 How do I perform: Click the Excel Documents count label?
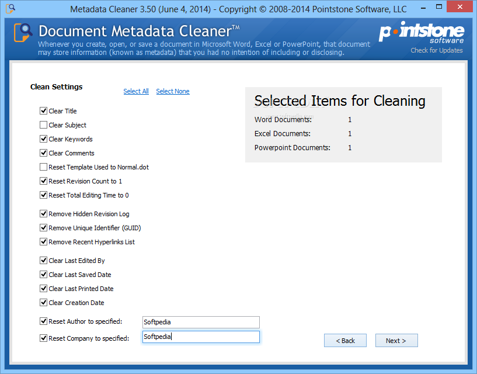click(283, 134)
